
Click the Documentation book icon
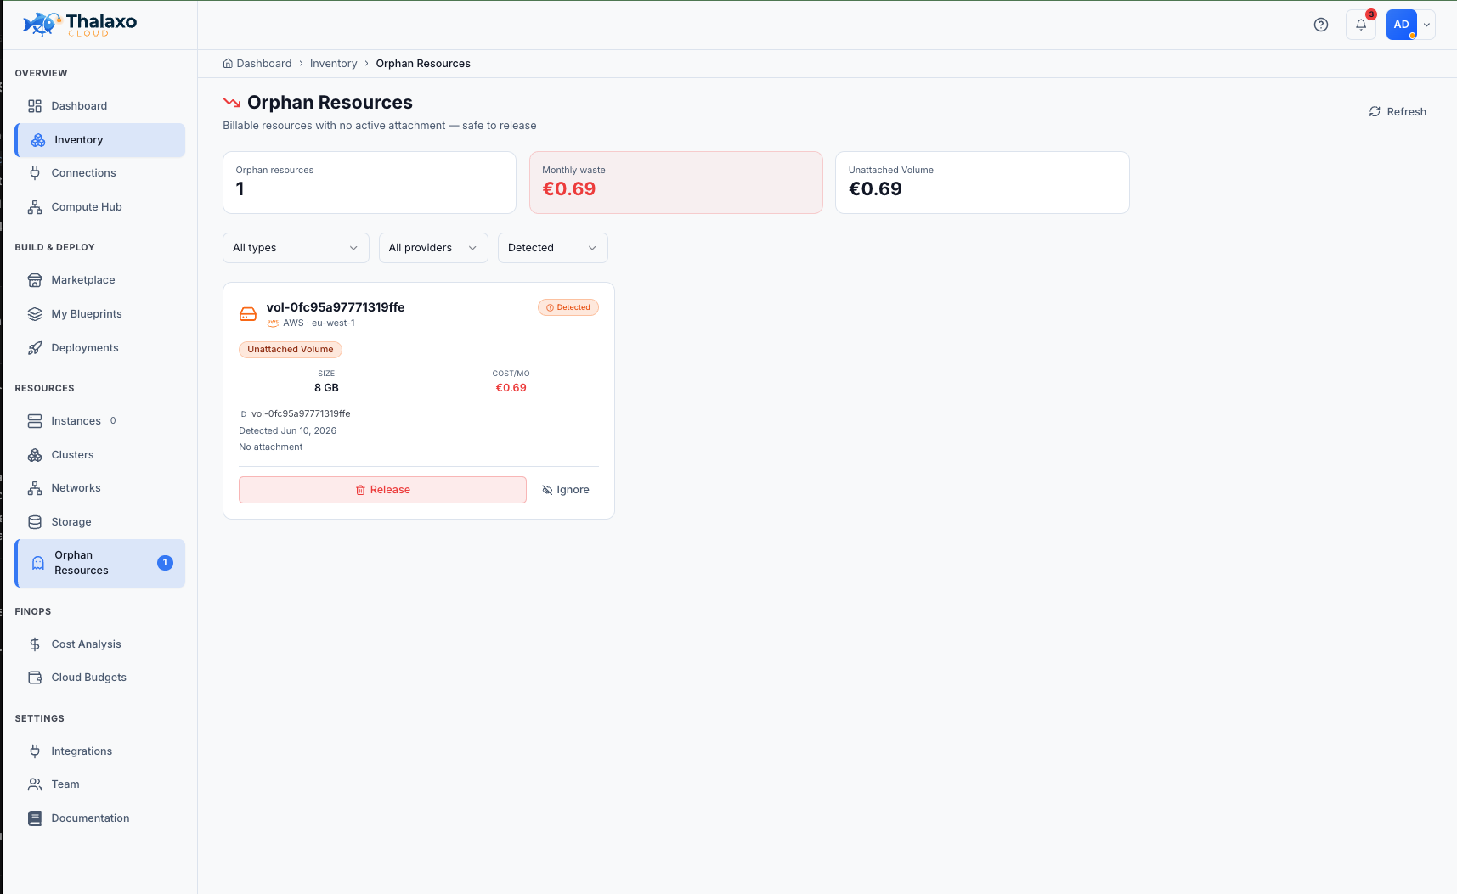35,818
